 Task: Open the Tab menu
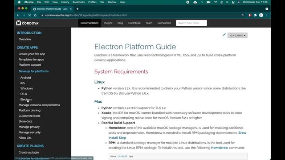click(102, 2)
